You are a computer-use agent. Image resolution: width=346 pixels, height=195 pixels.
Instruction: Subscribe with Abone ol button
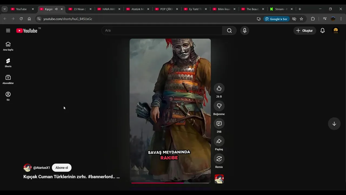click(62, 168)
